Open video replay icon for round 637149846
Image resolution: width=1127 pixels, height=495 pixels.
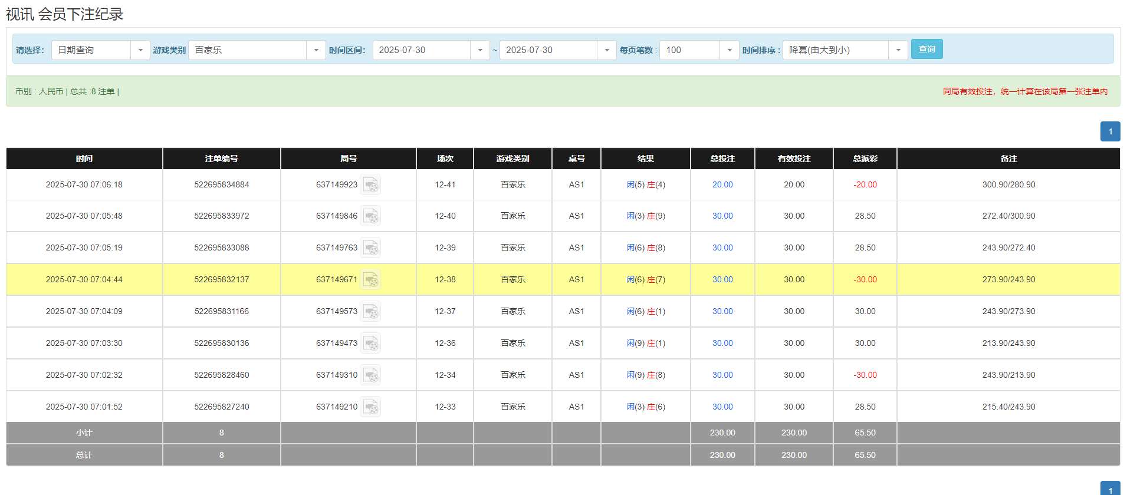click(370, 216)
